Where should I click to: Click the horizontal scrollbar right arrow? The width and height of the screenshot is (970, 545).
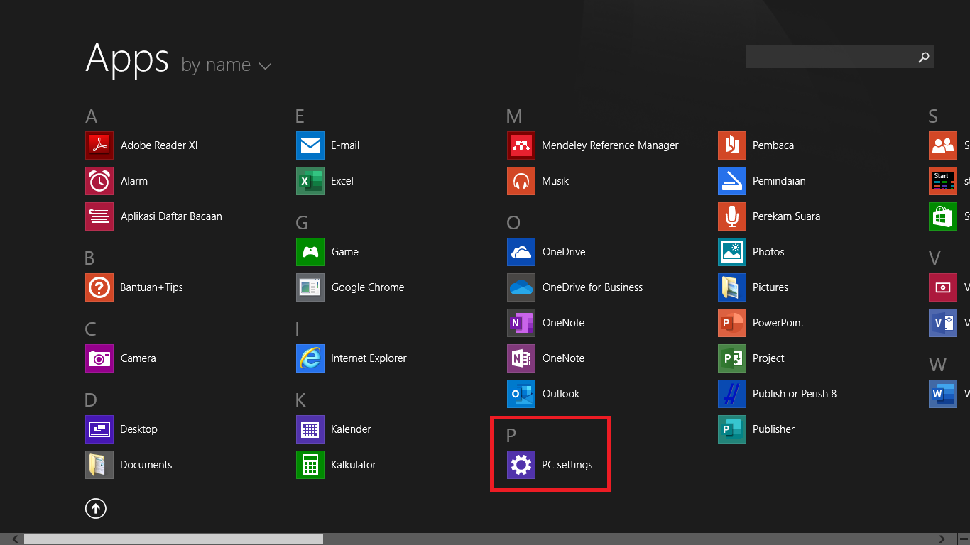click(942, 539)
